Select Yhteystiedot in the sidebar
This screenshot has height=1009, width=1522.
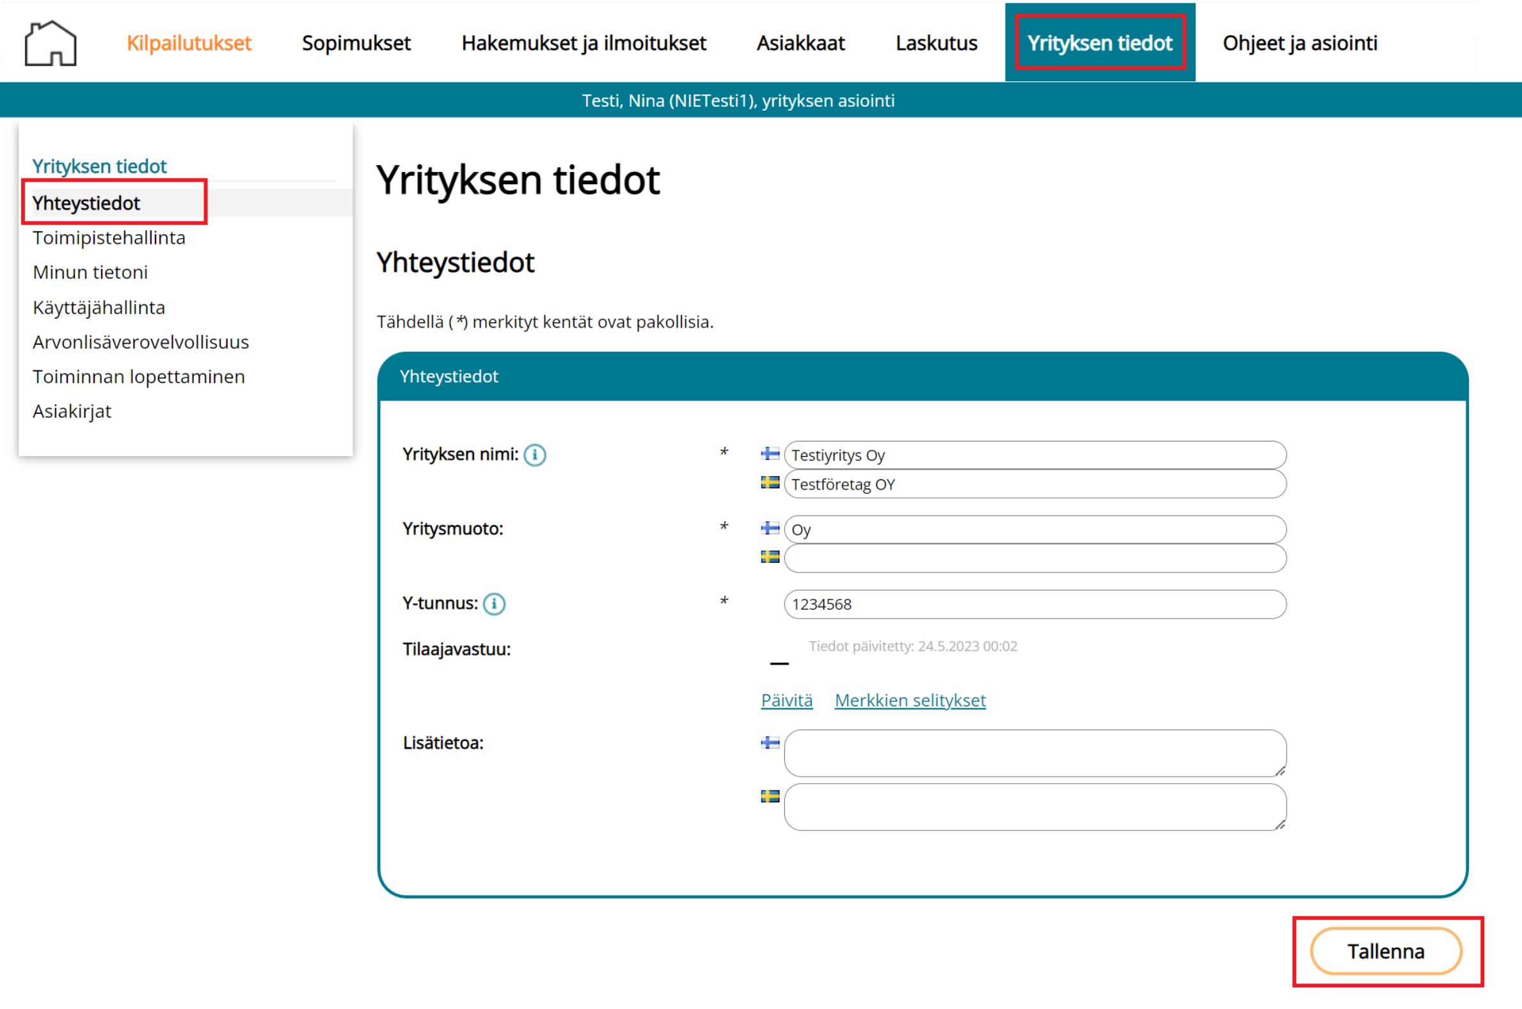(x=86, y=203)
